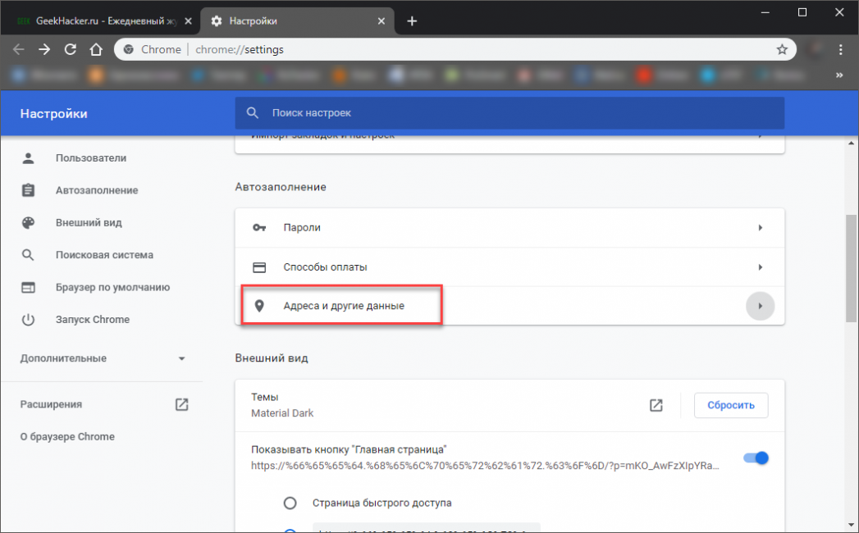
Task: Open Extensions external link icon
Action: coord(181,404)
